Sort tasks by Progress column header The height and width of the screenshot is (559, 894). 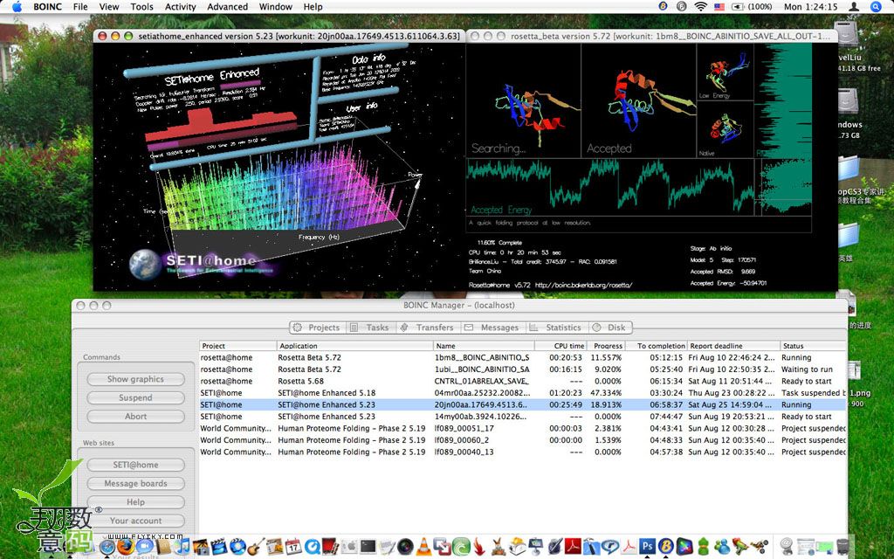pos(608,346)
